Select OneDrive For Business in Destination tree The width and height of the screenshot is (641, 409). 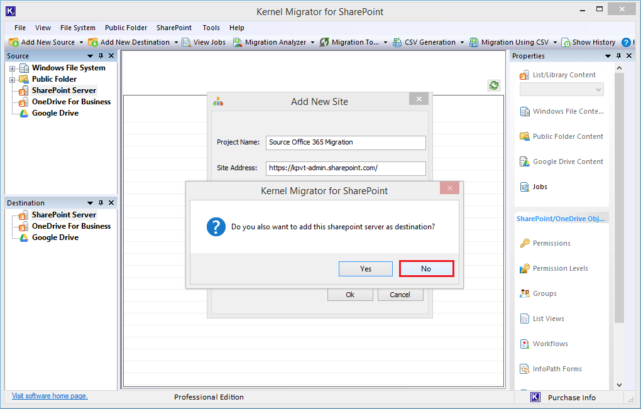tap(72, 226)
